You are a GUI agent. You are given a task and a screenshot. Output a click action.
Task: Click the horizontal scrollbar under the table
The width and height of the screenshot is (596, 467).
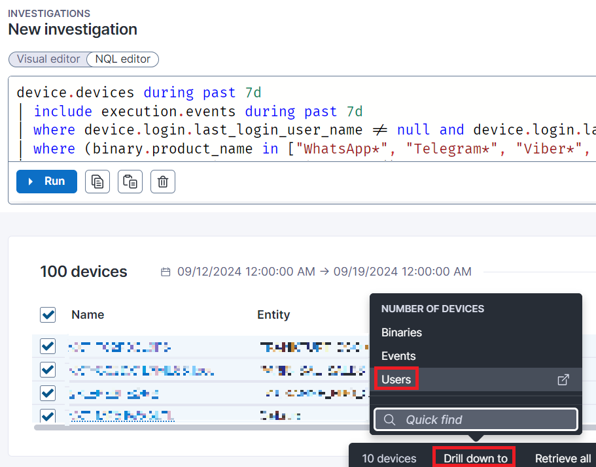pyautogui.click(x=196, y=428)
